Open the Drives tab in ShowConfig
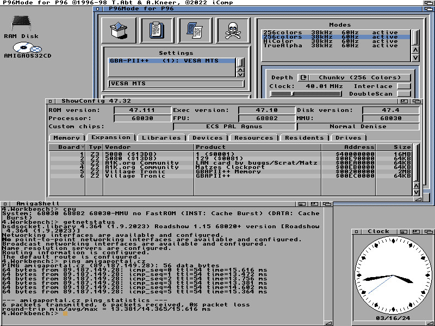Viewport: 435px width, 326px height. point(348,138)
